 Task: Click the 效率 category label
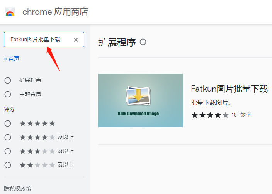(x=246, y=115)
